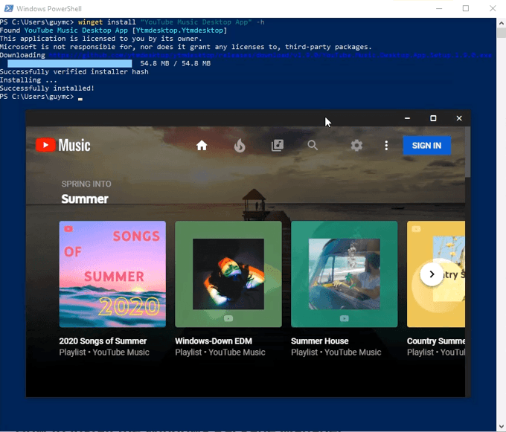Click the 2020 Songs of Summer title
Viewport: 506px width, 432px height.
[103, 341]
